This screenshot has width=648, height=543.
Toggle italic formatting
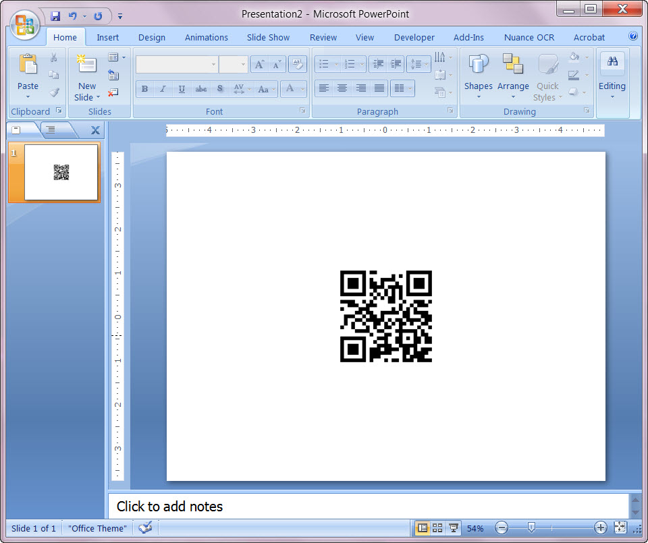(x=162, y=88)
